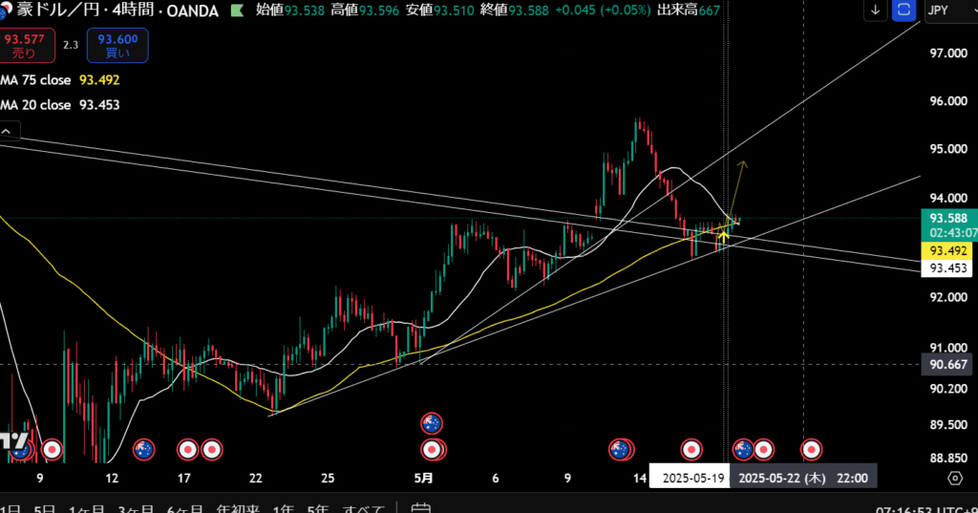Image resolution: width=978 pixels, height=513 pixels.
Task: Click the 97.000 price scale label
Action: tap(948, 53)
